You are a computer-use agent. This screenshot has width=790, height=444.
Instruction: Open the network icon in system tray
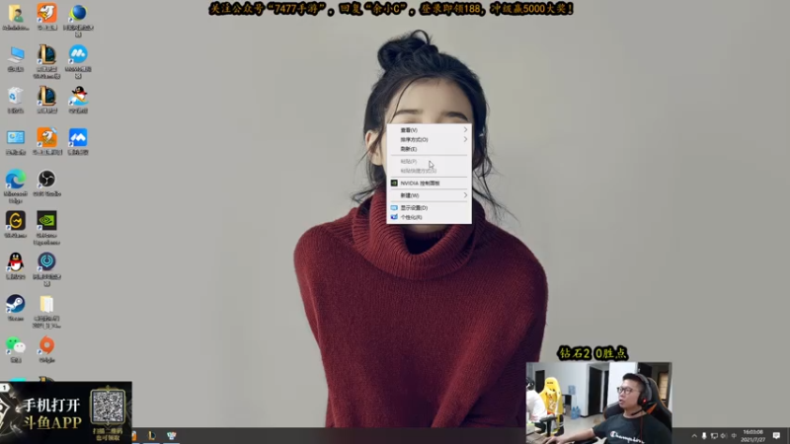coord(714,436)
